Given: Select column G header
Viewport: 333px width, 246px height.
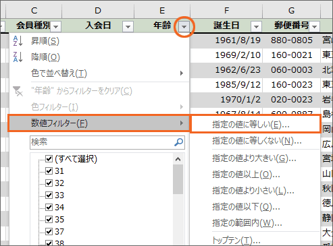Looking at the screenshot, I should coord(292,10).
